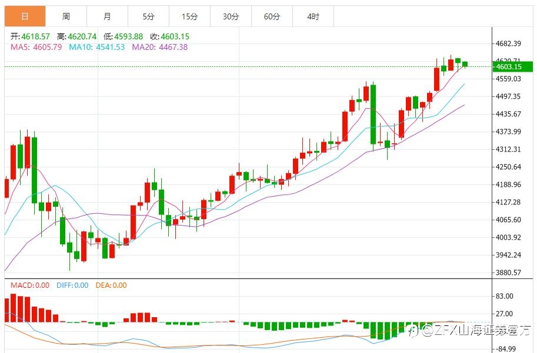Click the 4127.28 price axis label
The width and height of the screenshot is (537, 353).
(508, 202)
